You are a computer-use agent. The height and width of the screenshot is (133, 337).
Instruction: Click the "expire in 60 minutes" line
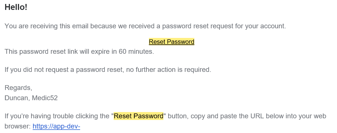(x=79, y=52)
